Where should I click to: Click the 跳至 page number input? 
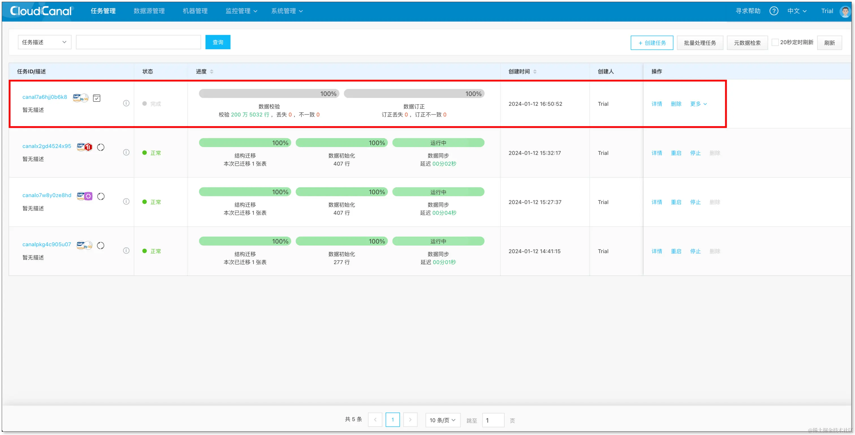493,420
